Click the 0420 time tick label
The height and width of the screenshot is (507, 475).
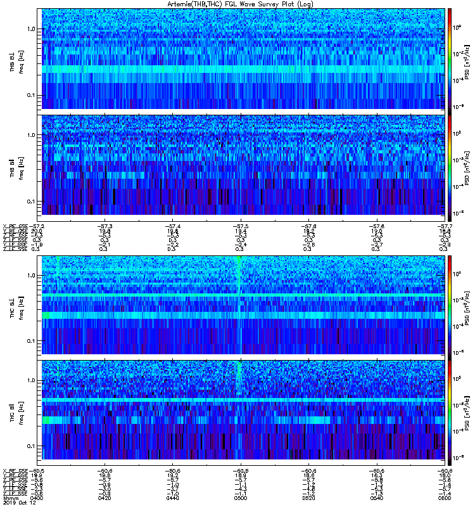tap(104, 498)
